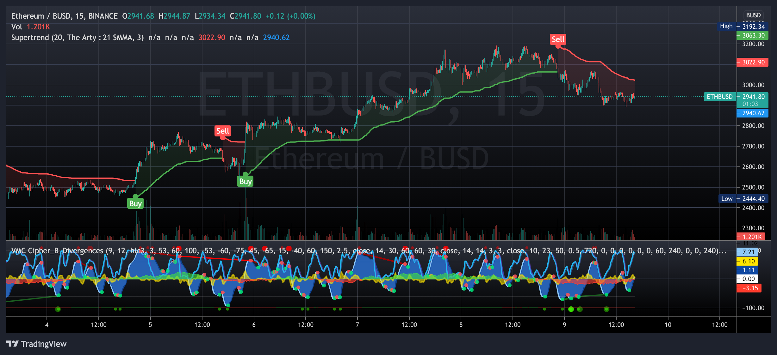The height and width of the screenshot is (355, 777).
Task: Click the low value L2934.34
Action: click(x=210, y=16)
